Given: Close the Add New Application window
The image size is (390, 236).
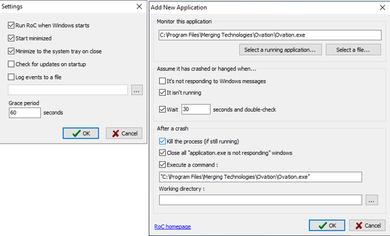Looking at the screenshot, I should point(383,7).
